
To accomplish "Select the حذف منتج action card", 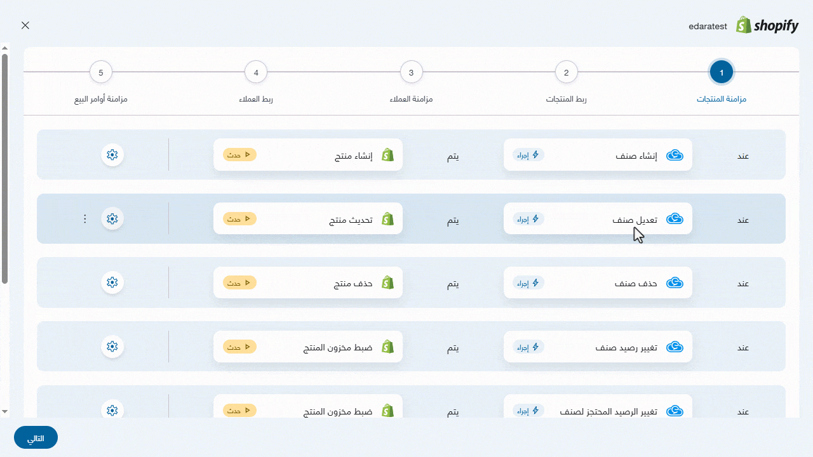I will (x=308, y=283).
